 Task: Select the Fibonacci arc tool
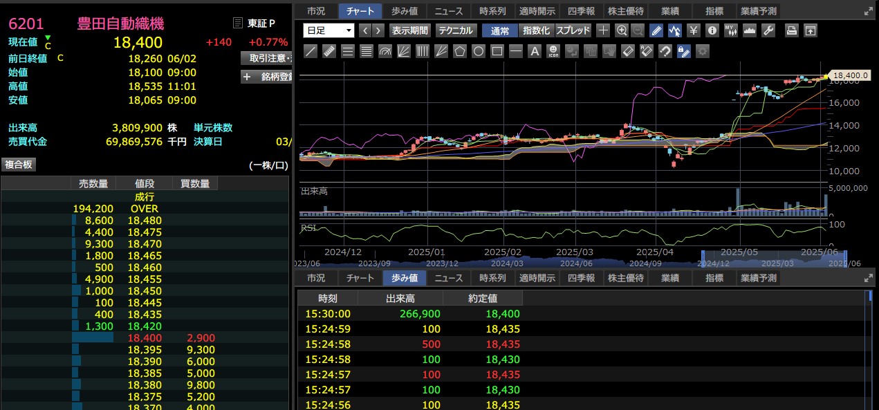[x=385, y=51]
